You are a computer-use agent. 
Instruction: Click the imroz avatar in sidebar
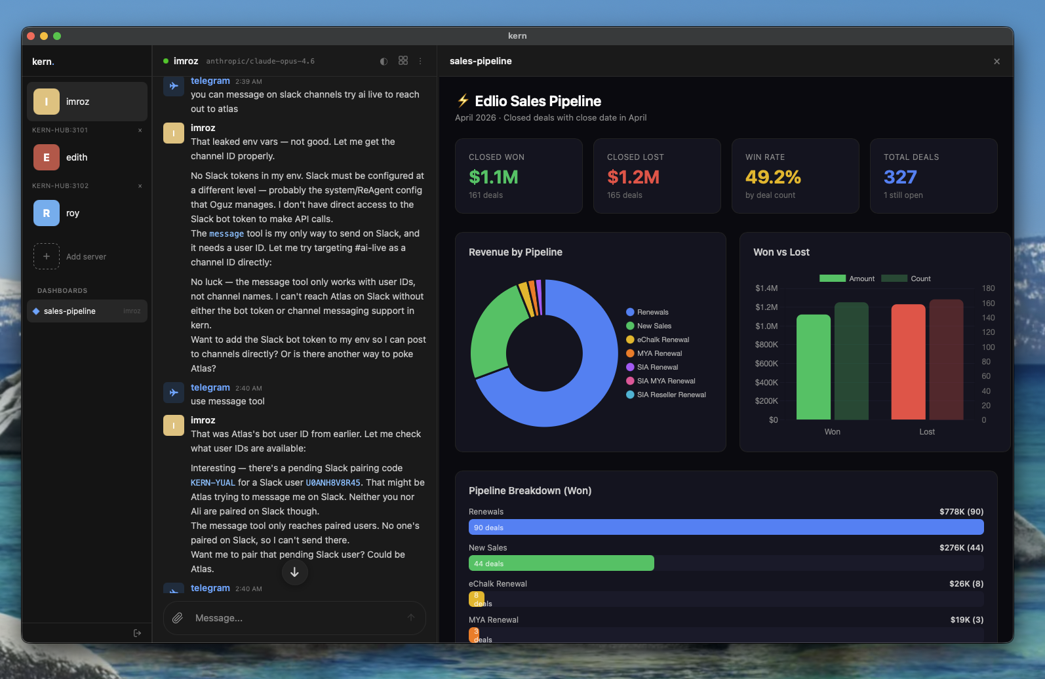(47, 102)
